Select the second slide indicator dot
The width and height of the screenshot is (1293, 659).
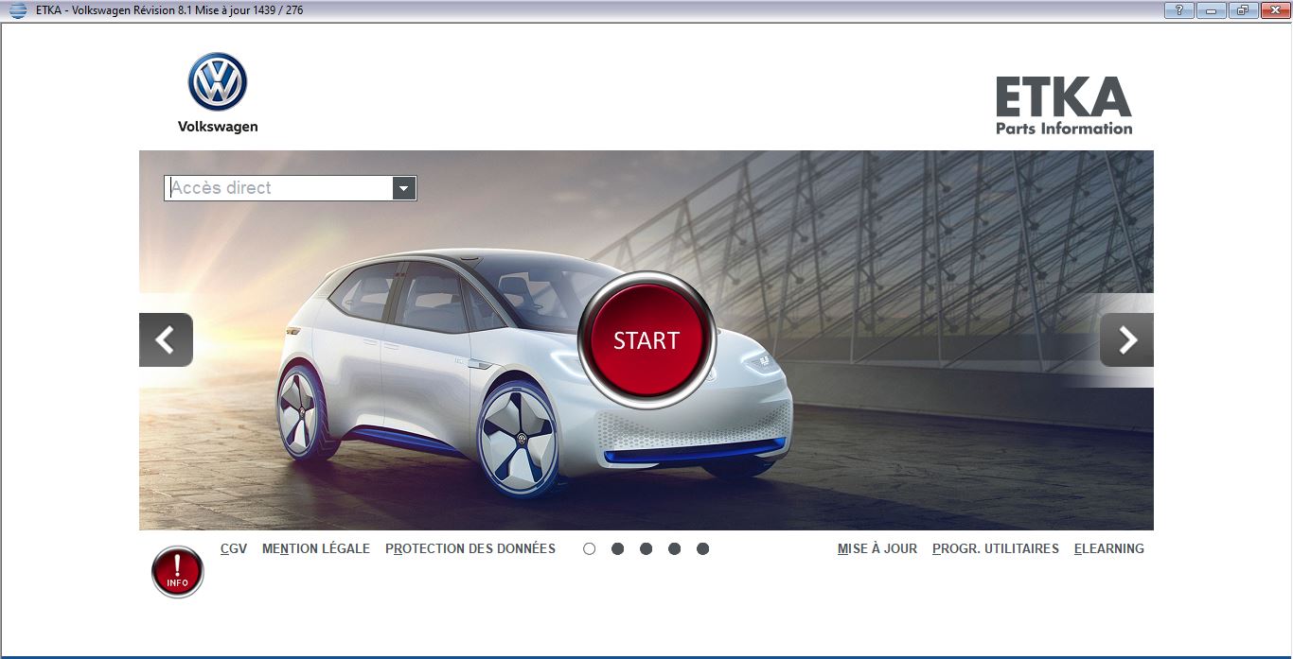point(618,548)
